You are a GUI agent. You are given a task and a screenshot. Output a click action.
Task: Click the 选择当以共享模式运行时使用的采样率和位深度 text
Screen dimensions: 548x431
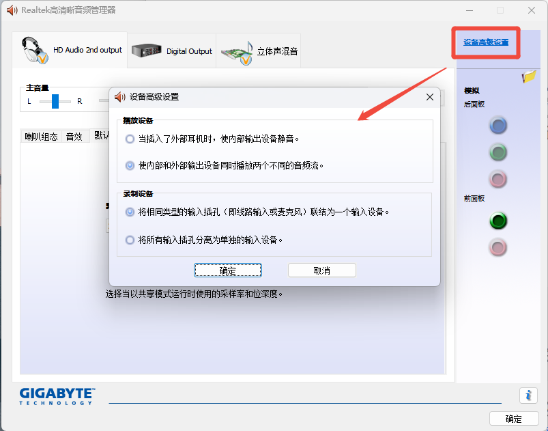coord(194,294)
